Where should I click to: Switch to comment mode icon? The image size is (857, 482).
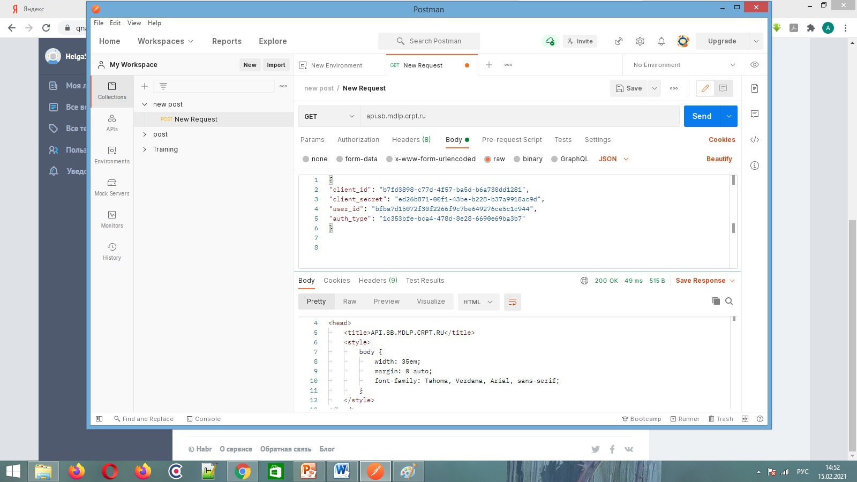723,88
